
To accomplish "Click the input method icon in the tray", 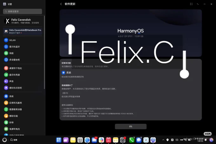I will click(172, 140).
